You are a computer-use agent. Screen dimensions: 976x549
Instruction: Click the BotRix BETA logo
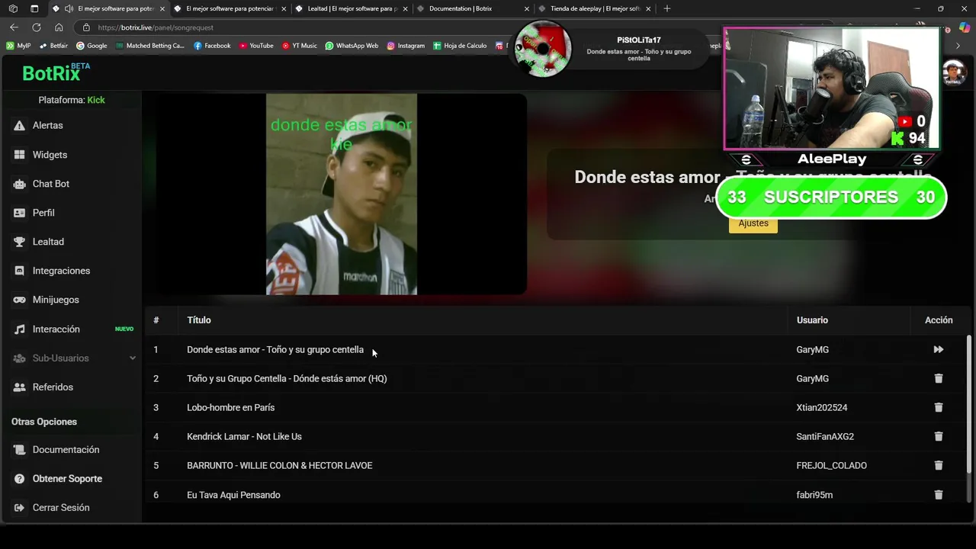pyautogui.click(x=56, y=72)
